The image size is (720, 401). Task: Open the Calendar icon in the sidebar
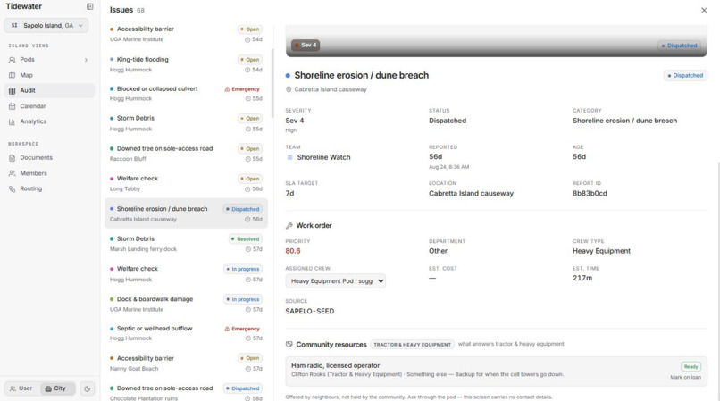point(12,106)
